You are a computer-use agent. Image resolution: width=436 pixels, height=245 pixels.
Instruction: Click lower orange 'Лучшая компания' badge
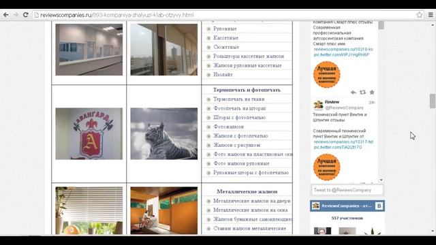(x=327, y=167)
